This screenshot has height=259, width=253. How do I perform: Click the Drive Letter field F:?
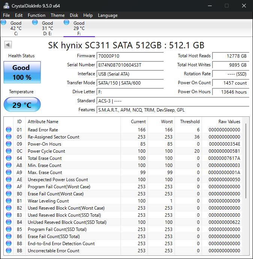coord(130,92)
